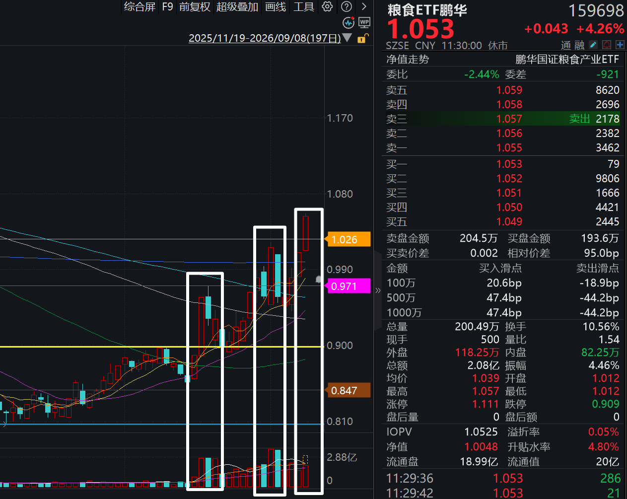Click the date range 2025/11/19-2026/09/08 link

coord(265,38)
